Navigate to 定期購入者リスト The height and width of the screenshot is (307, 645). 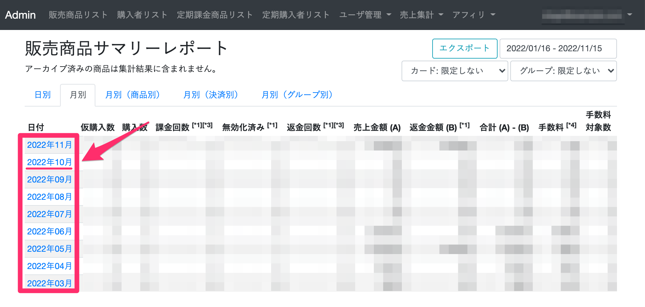296,15
